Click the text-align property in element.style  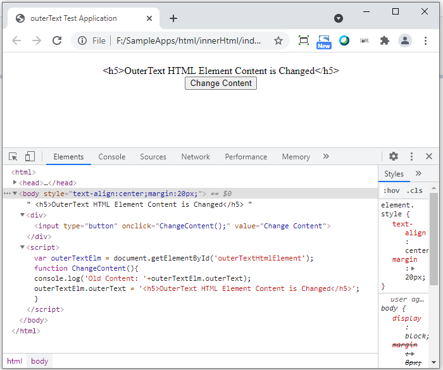[409, 228]
